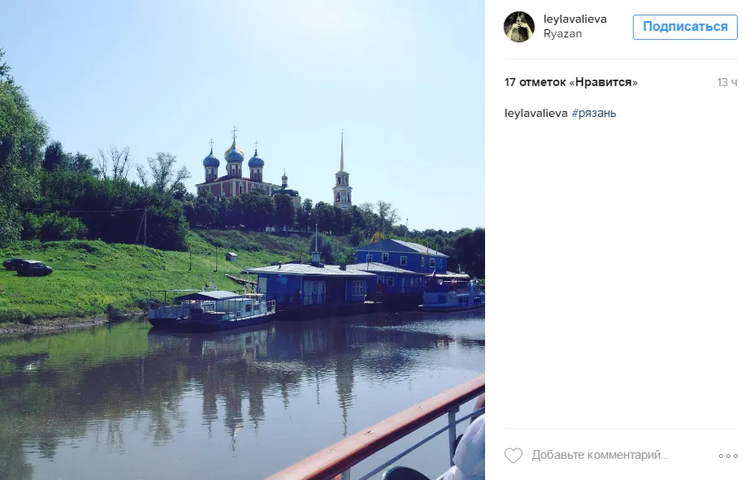Open the three-dot more options menu
The height and width of the screenshot is (480, 754).
click(x=728, y=456)
